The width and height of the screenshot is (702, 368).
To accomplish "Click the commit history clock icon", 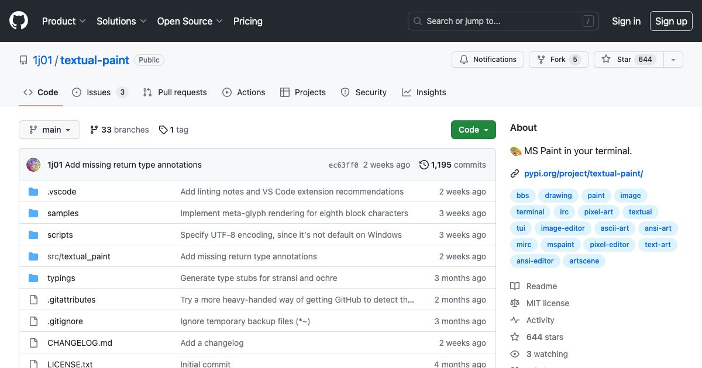I will coord(424,165).
